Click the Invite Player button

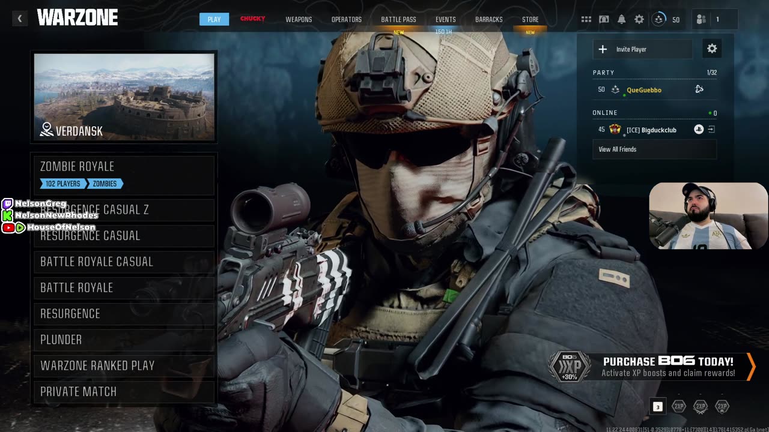point(642,49)
